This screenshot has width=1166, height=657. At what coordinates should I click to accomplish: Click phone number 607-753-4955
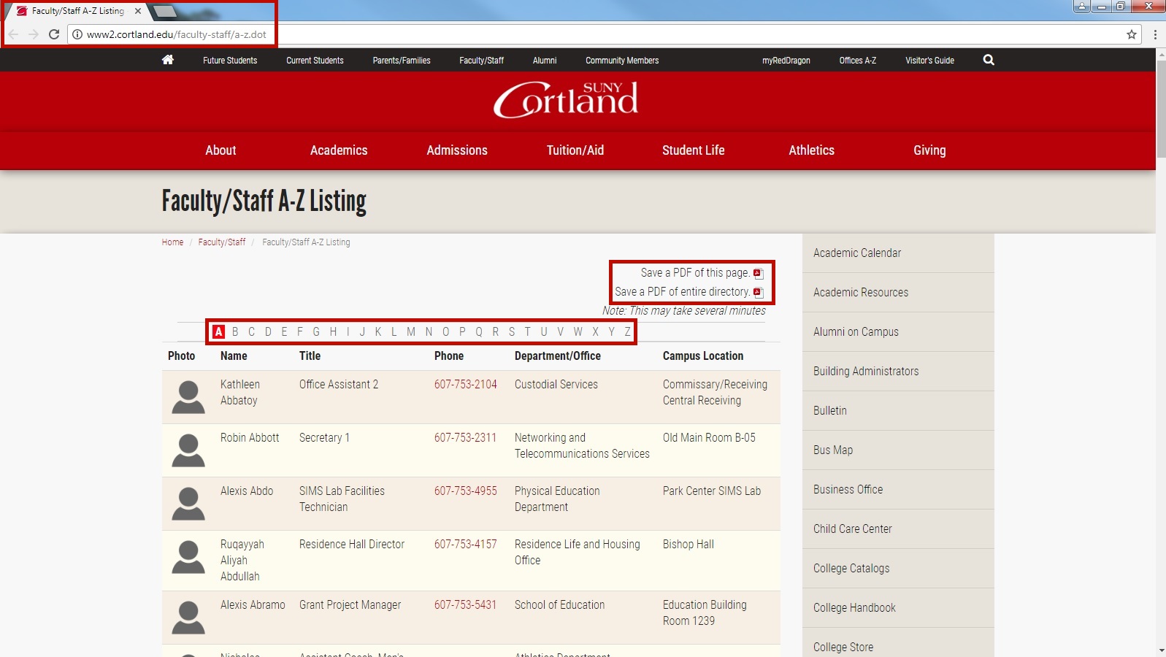pyautogui.click(x=466, y=491)
